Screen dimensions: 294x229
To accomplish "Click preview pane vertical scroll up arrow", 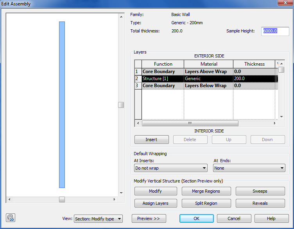I will click(x=121, y=17).
